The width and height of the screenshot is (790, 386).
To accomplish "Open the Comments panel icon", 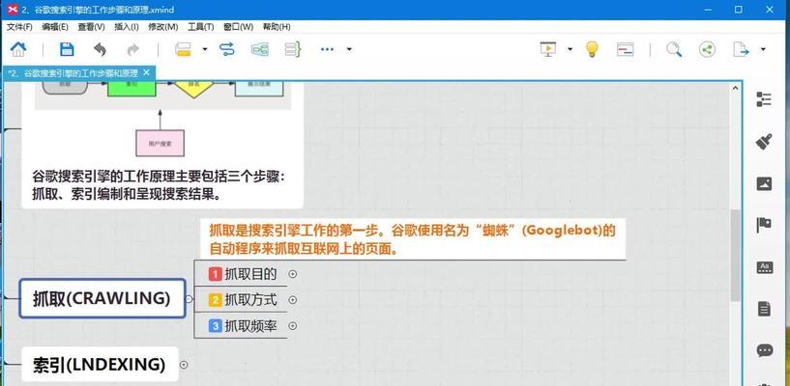I will point(764,350).
